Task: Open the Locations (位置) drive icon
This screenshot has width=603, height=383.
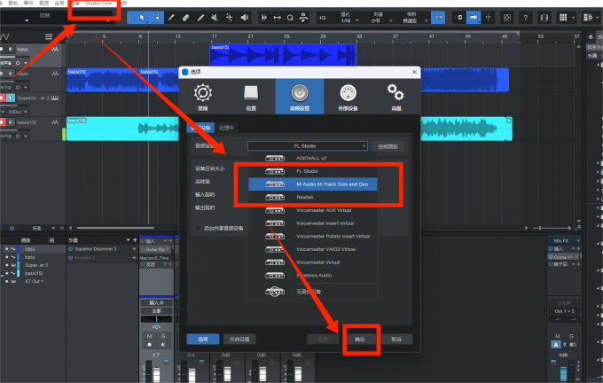Action: 251,95
